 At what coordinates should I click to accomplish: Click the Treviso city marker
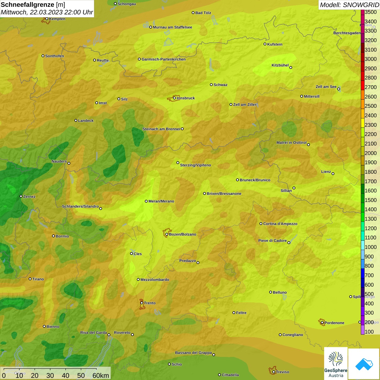coord(274,372)
